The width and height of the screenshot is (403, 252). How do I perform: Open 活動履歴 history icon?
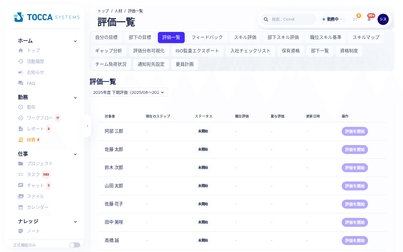click(21, 61)
